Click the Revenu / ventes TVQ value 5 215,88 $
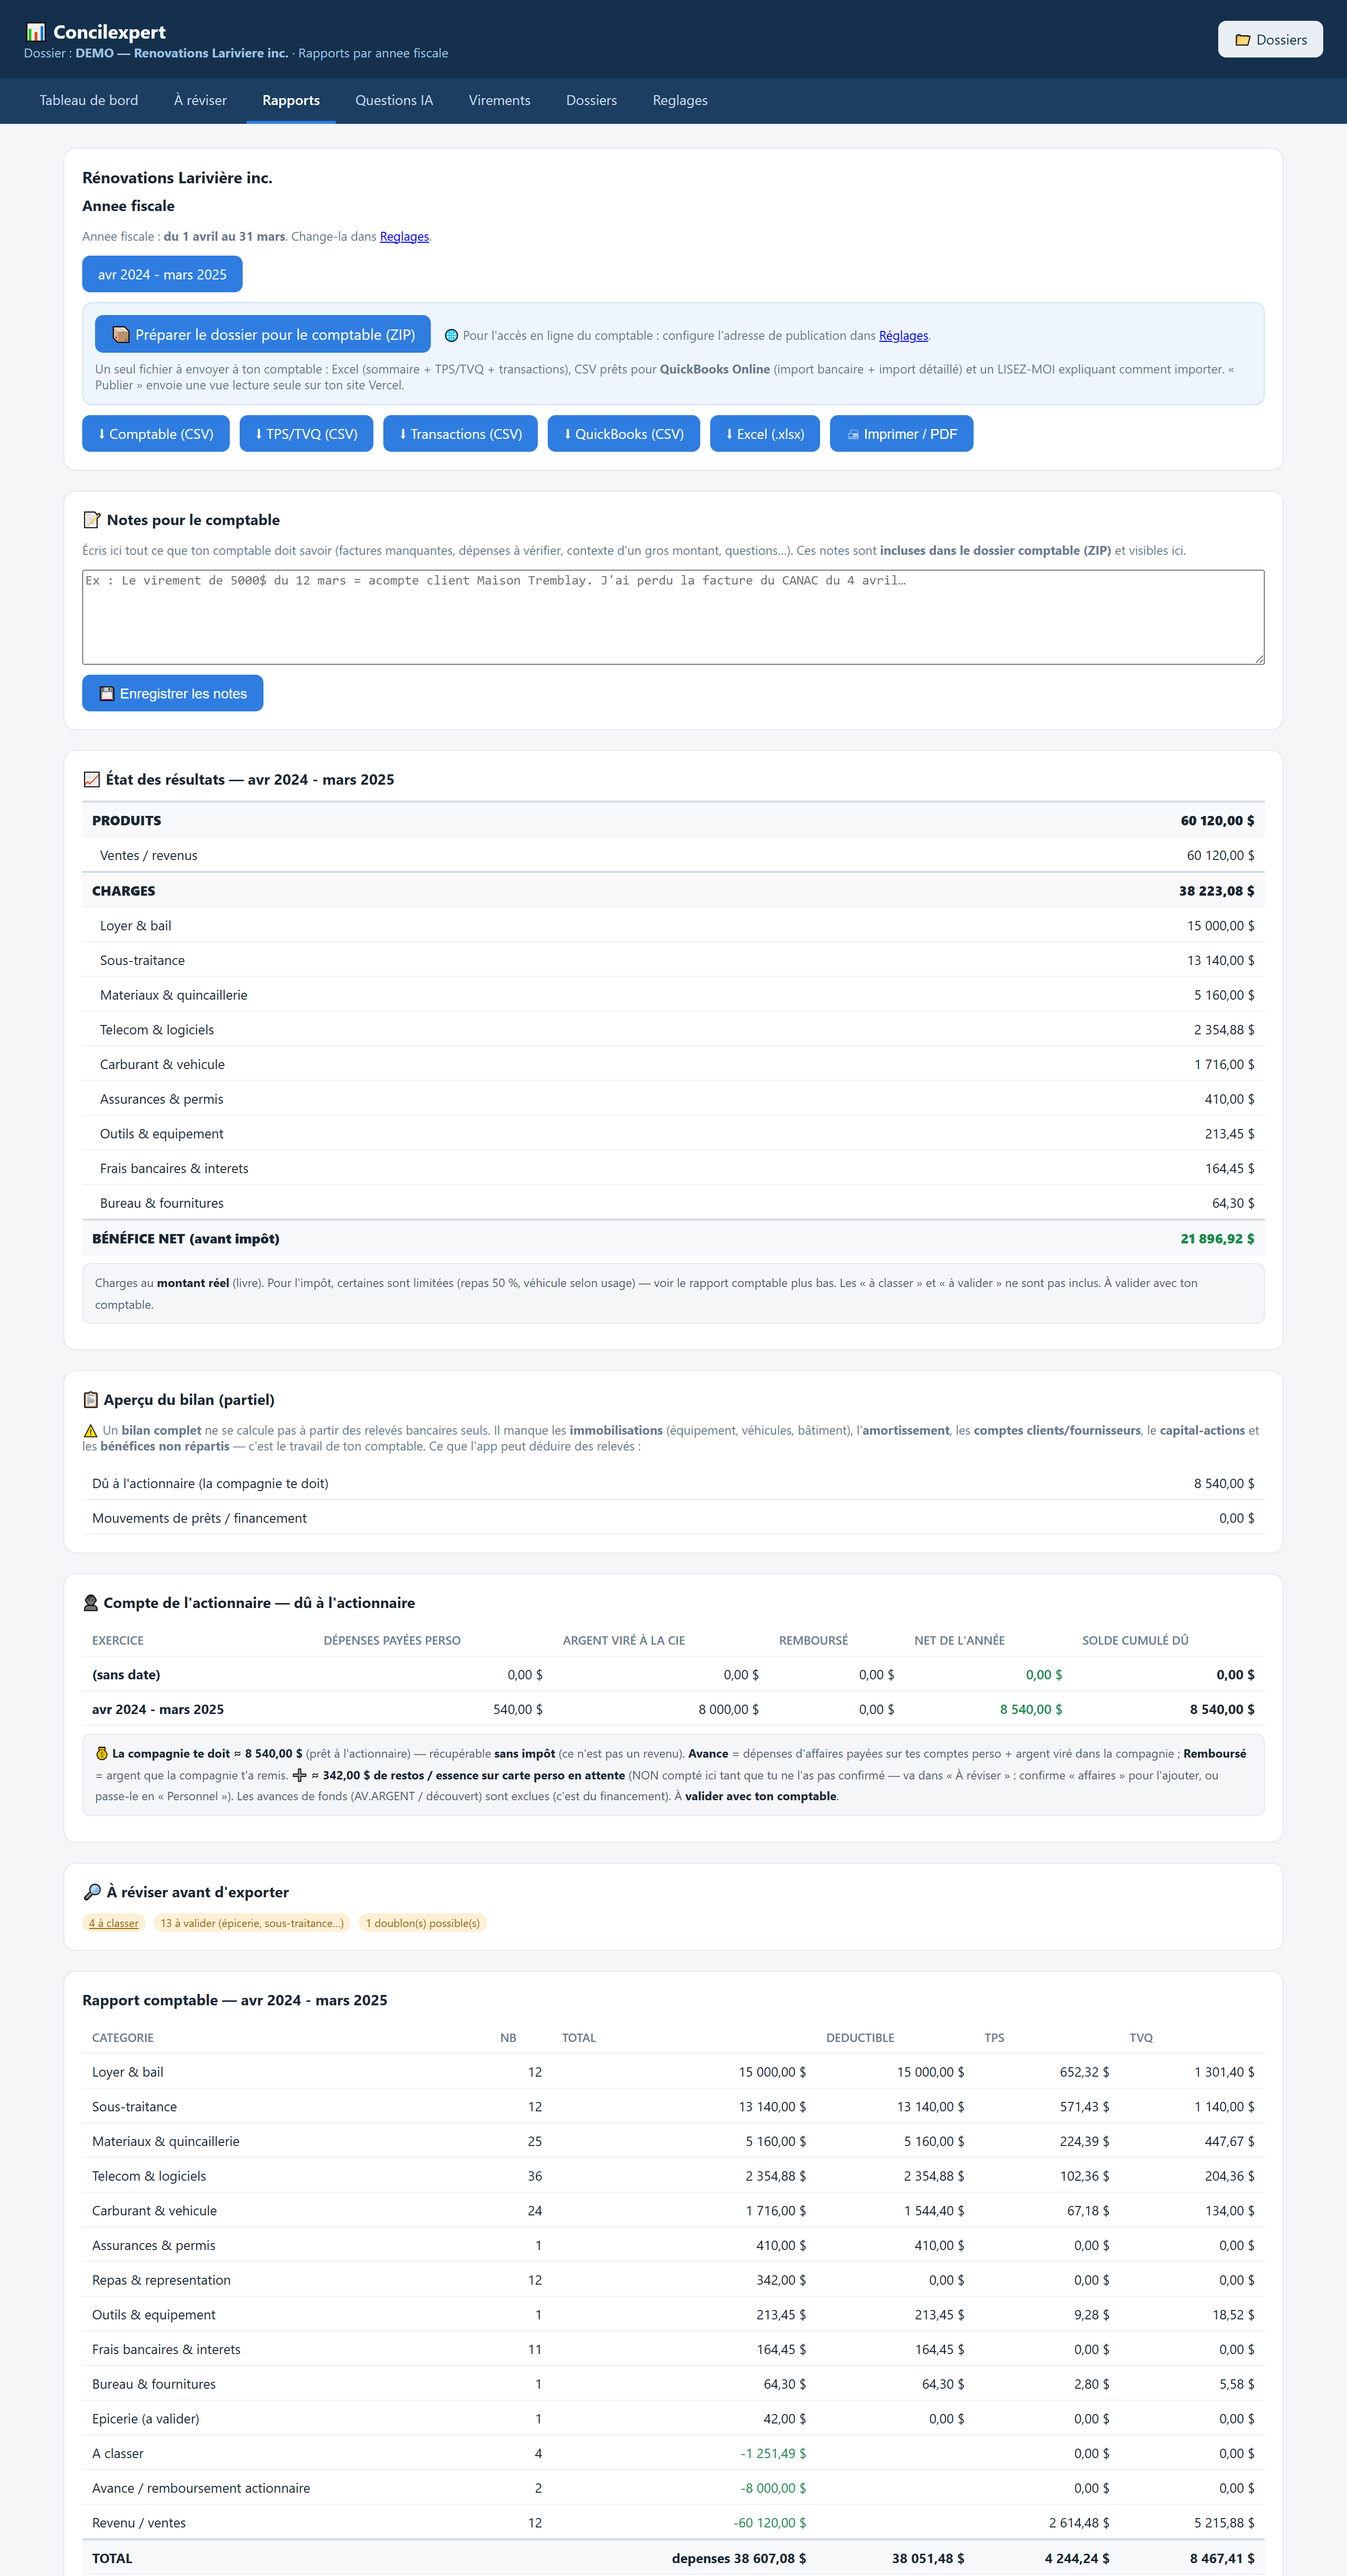The image size is (1347, 2576). [1224, 2523]
